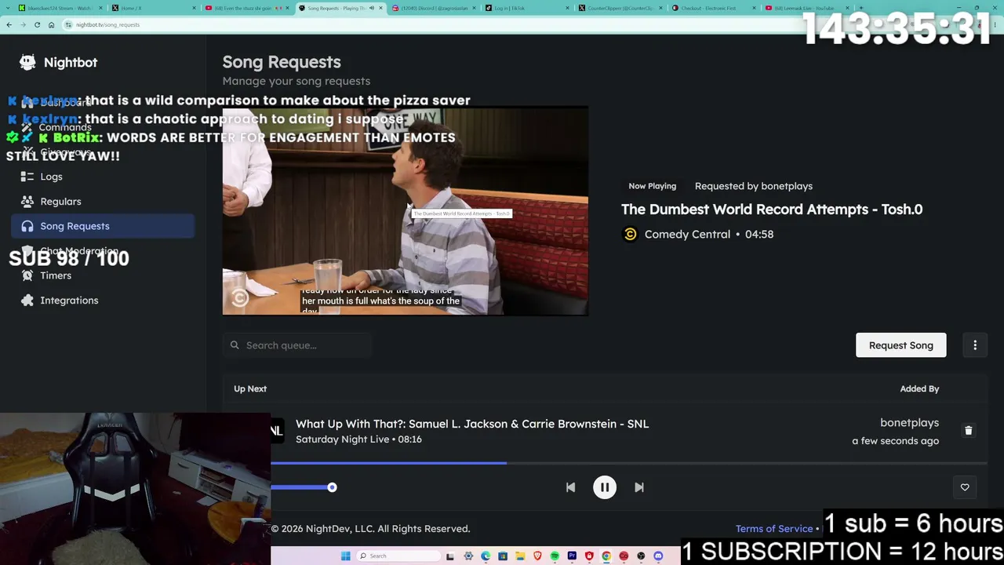
Task: Open Settings gear from the taskbar
Action: point(468,556)
